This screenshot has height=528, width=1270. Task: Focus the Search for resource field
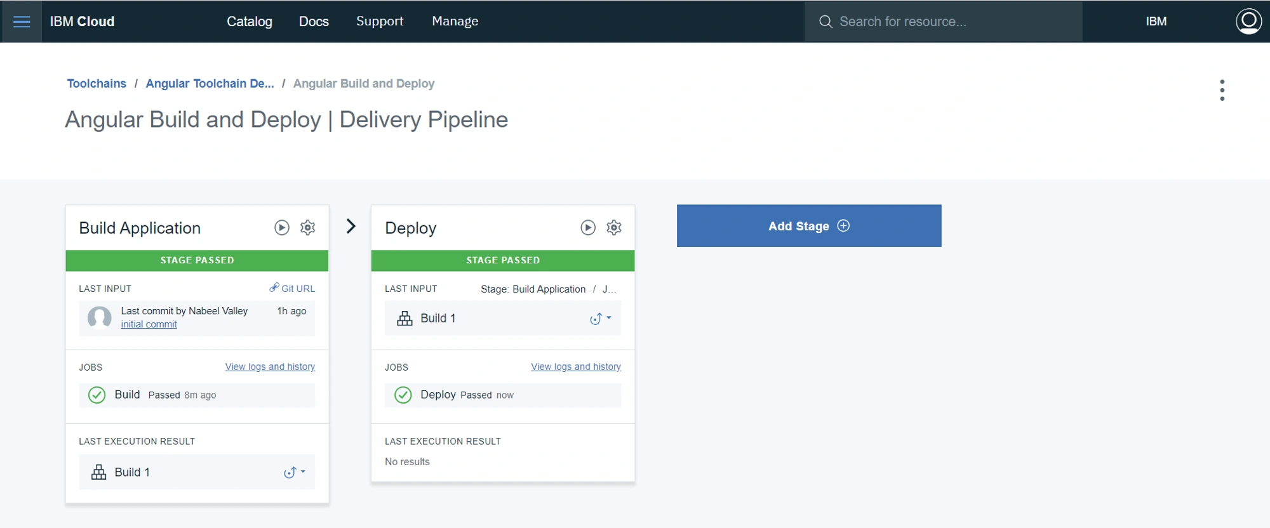(x=943, y=22)
